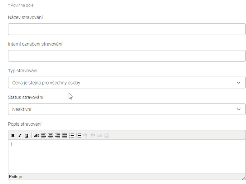Center-align the description text
The image size is (246, 184).
51,136
